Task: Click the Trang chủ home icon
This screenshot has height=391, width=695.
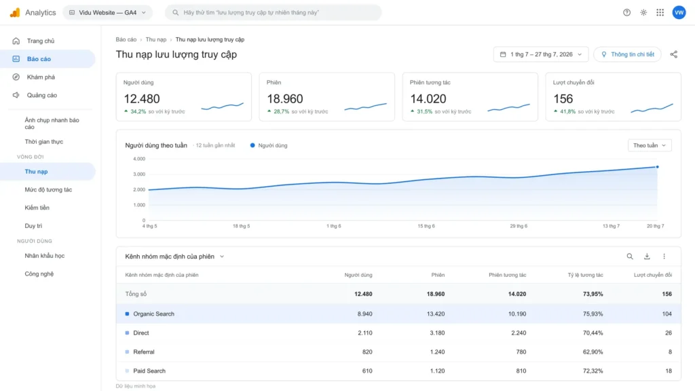Action: (16, 41)
